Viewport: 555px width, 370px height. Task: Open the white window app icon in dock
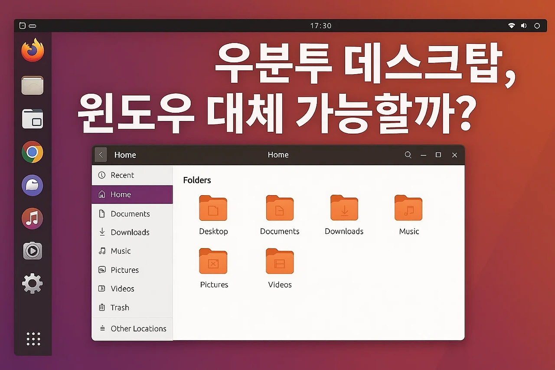33,119
